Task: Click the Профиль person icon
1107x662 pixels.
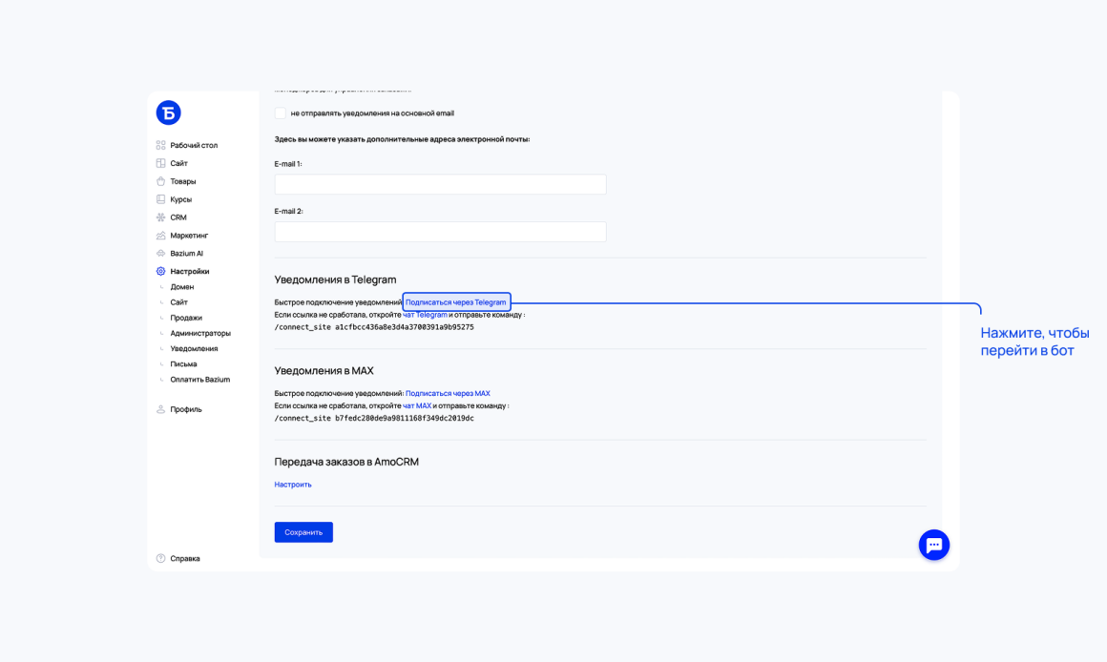Action: (161, 409)
